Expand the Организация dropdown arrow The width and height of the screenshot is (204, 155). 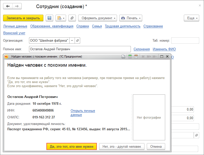(x=72, y=40)
